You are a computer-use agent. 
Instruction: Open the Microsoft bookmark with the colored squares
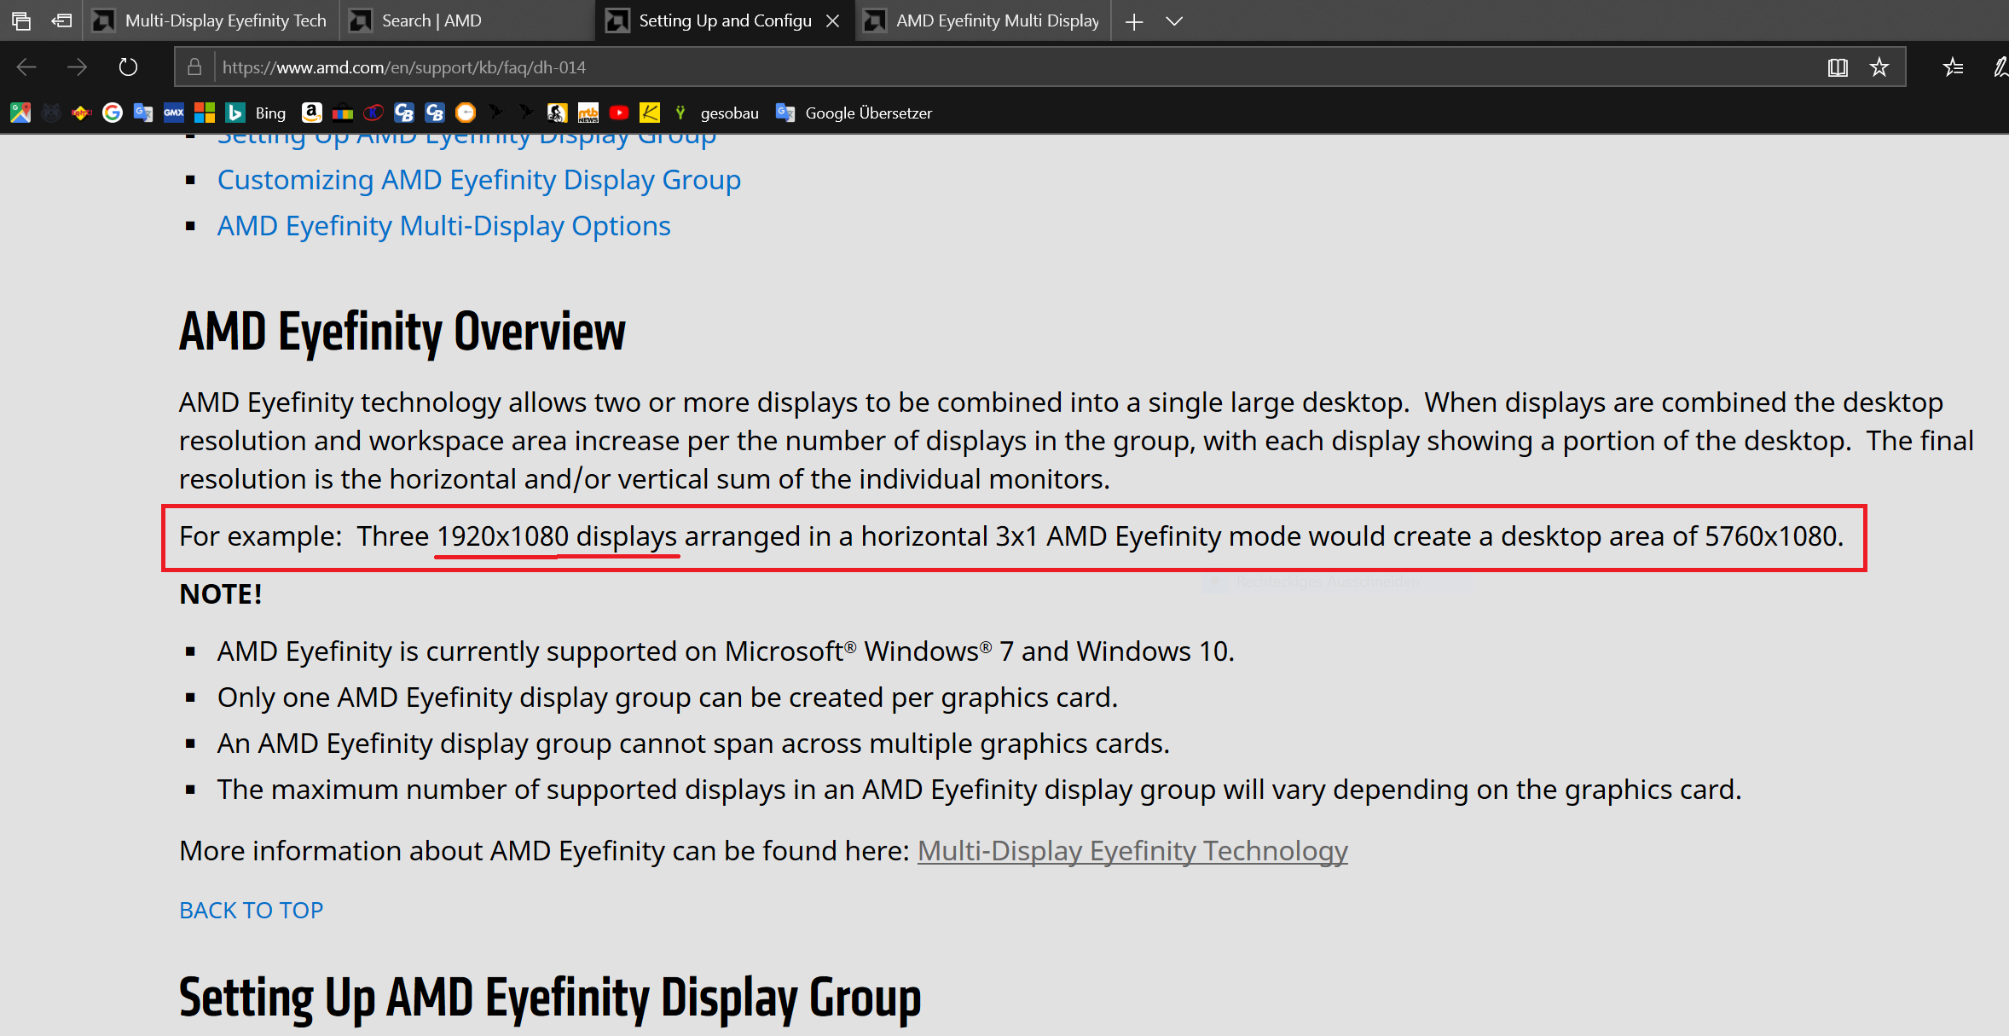205,113
